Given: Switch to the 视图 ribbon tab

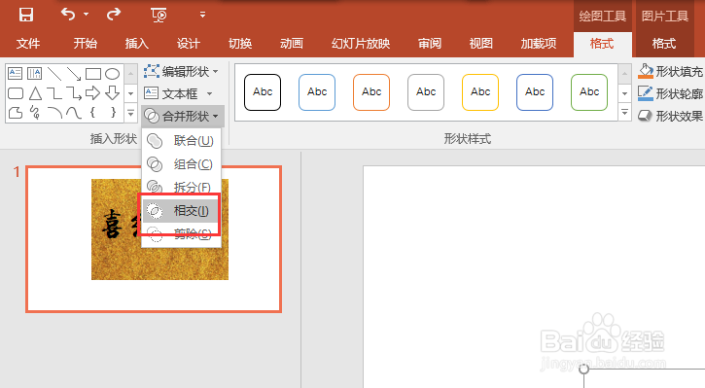Looking at the screenshot, I should (481, 43).
